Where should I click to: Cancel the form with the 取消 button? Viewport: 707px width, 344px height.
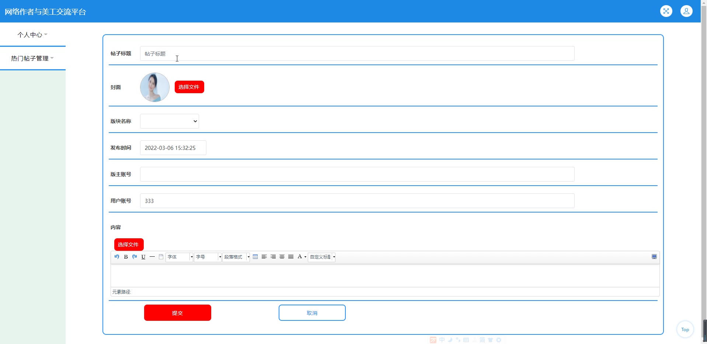pyautogui.click(x=312, y=313)
